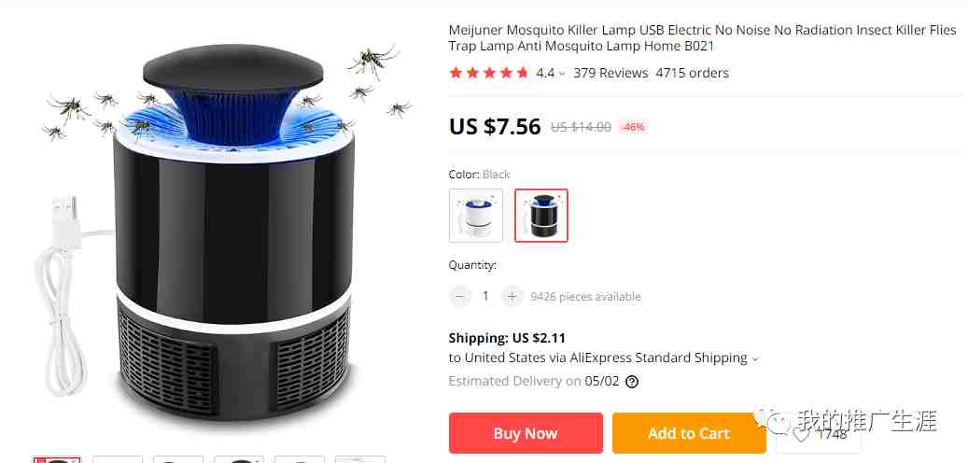Click the minus icon to decrease quantity
This screenshot has width=968, height=463.
coord(459,296)
